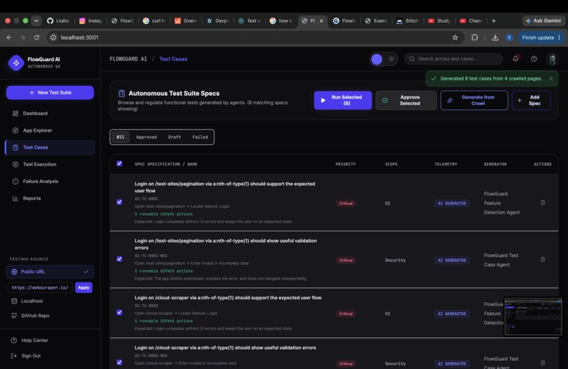Go to Test Cases in sidebar
The height and width of the screenshot is (369, 568).
point(50,147)
